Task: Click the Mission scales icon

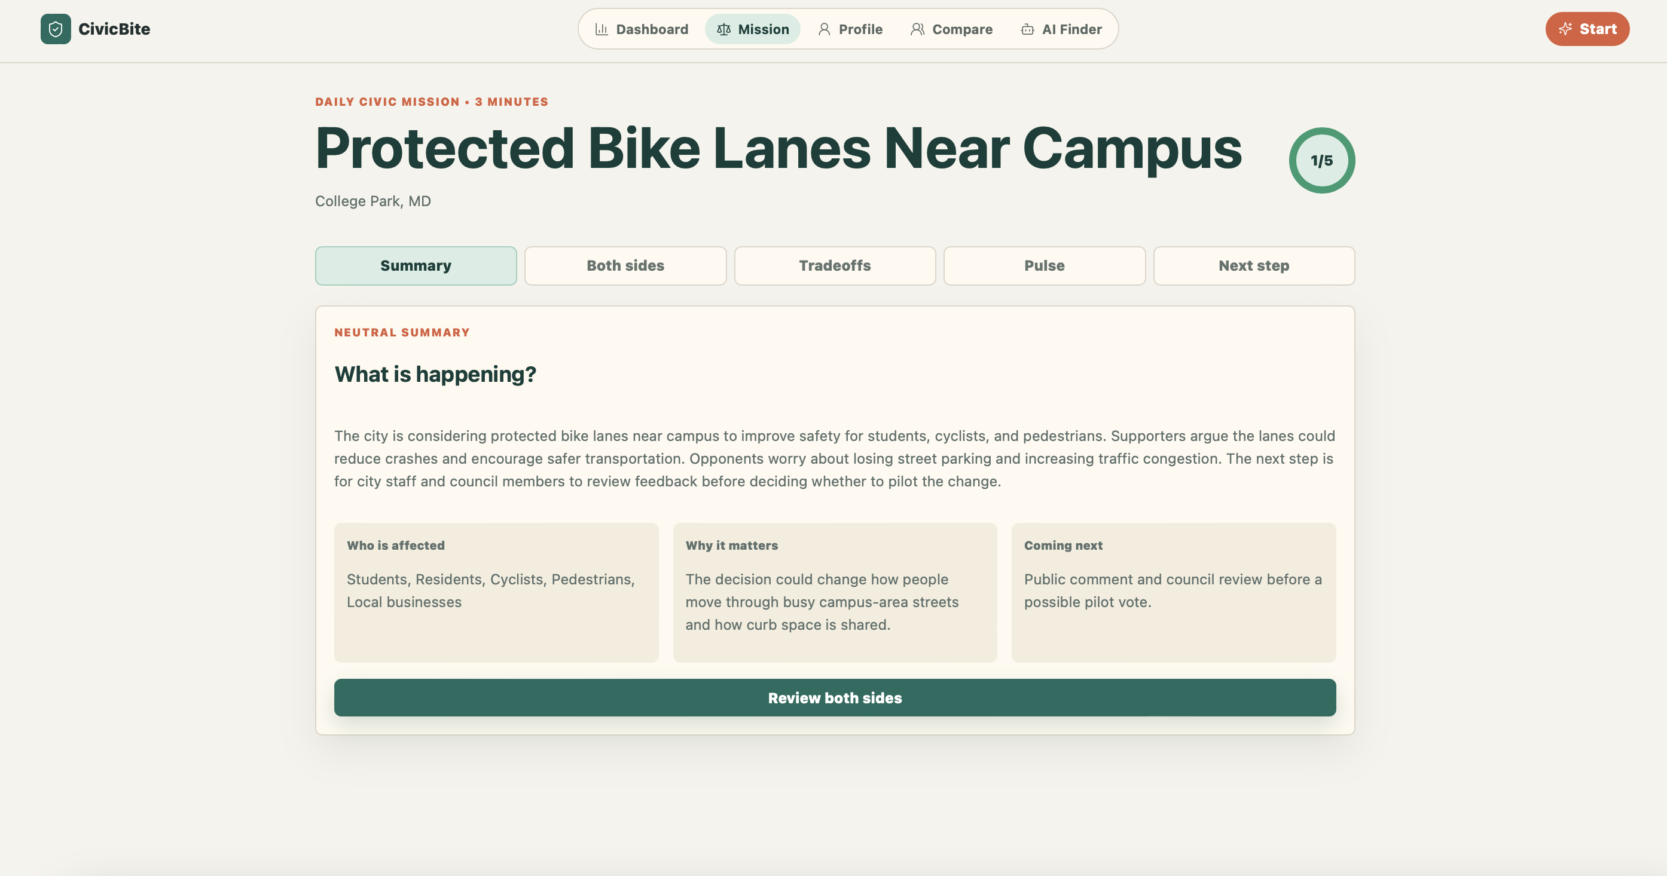Action: tap(723, 29)
